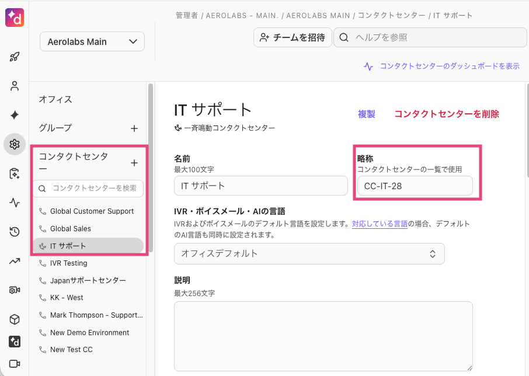
Task: Click the チームを招待 button
Action: tap(293, 37)
